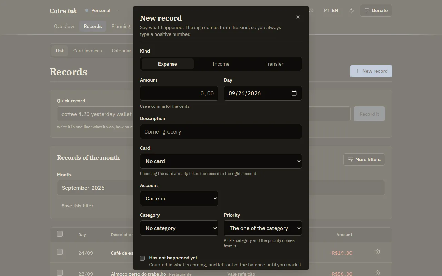The image size is (442, 276).
Task: Open the Priority dropdown
Action: (263, 228)
